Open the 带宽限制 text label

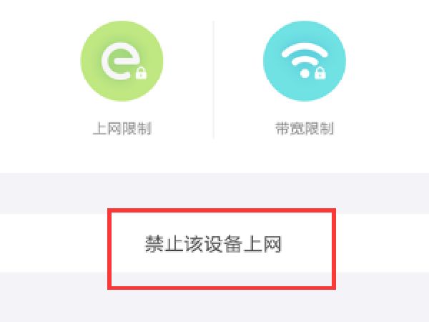pyautogui.click(x=305, y=128)
